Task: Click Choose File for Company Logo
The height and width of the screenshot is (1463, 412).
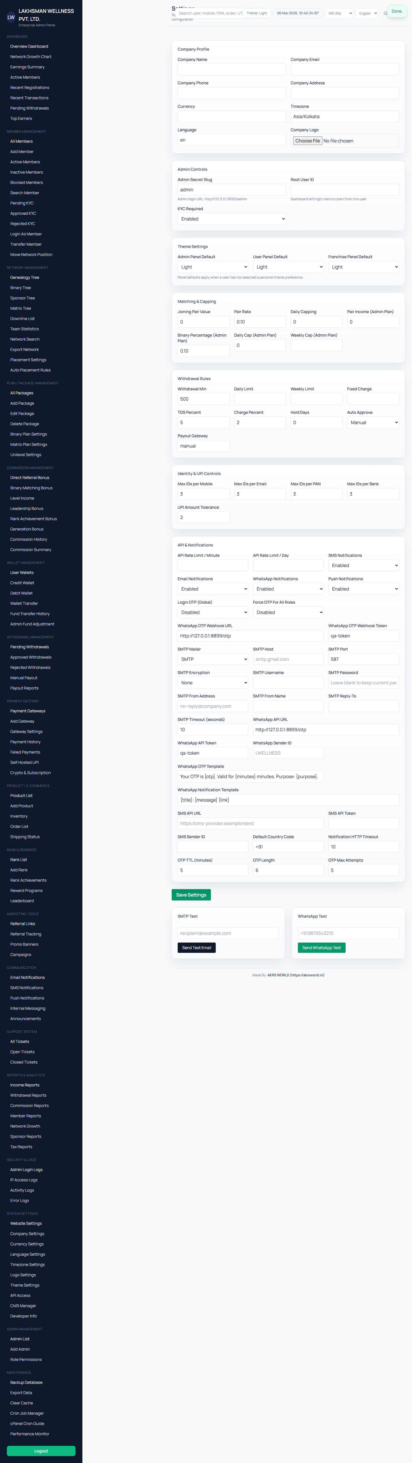Action: pyautogui.click(x=308, y=141)
